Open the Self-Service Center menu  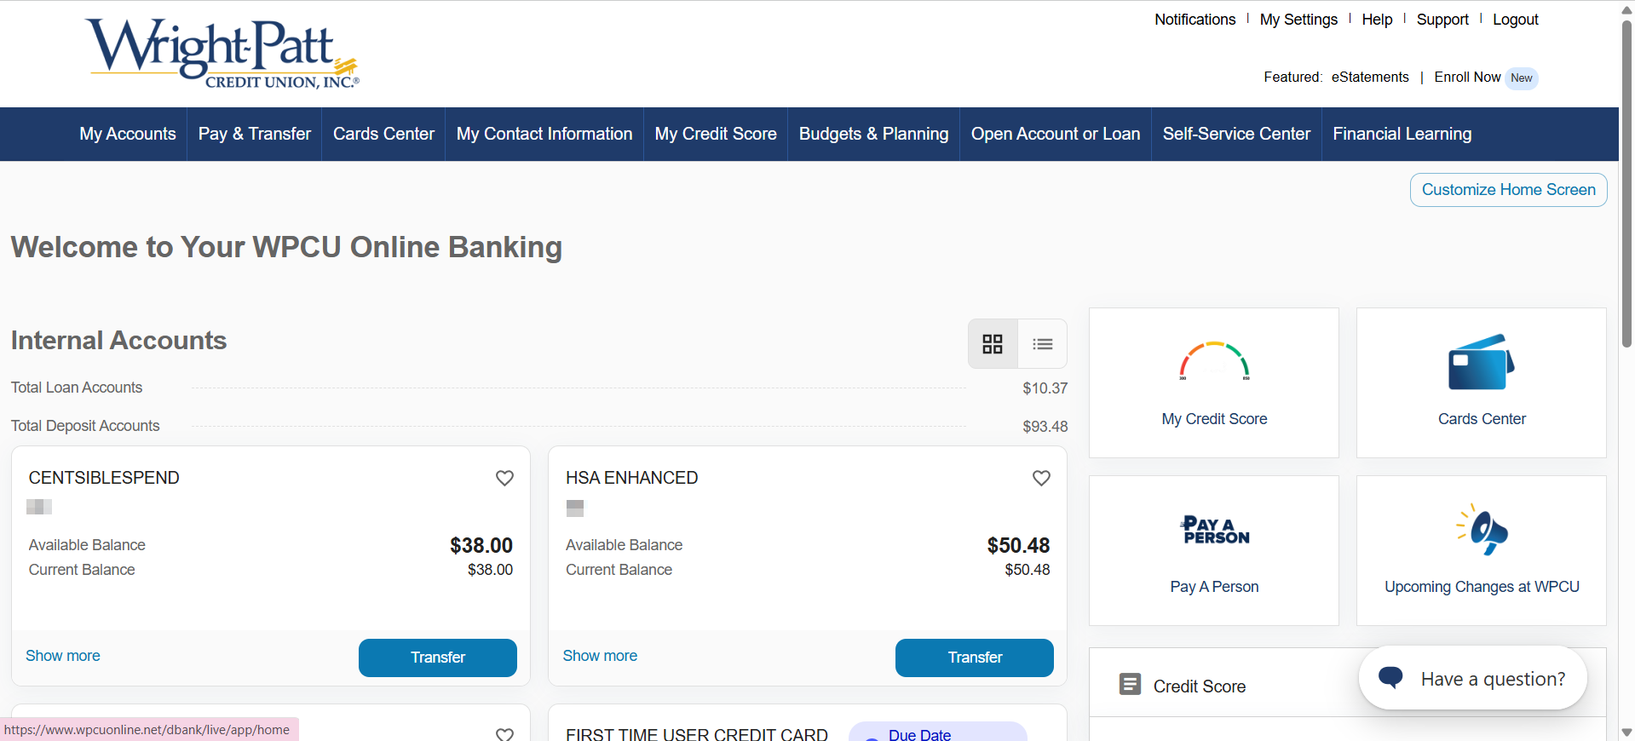(x=1235, y=134)
